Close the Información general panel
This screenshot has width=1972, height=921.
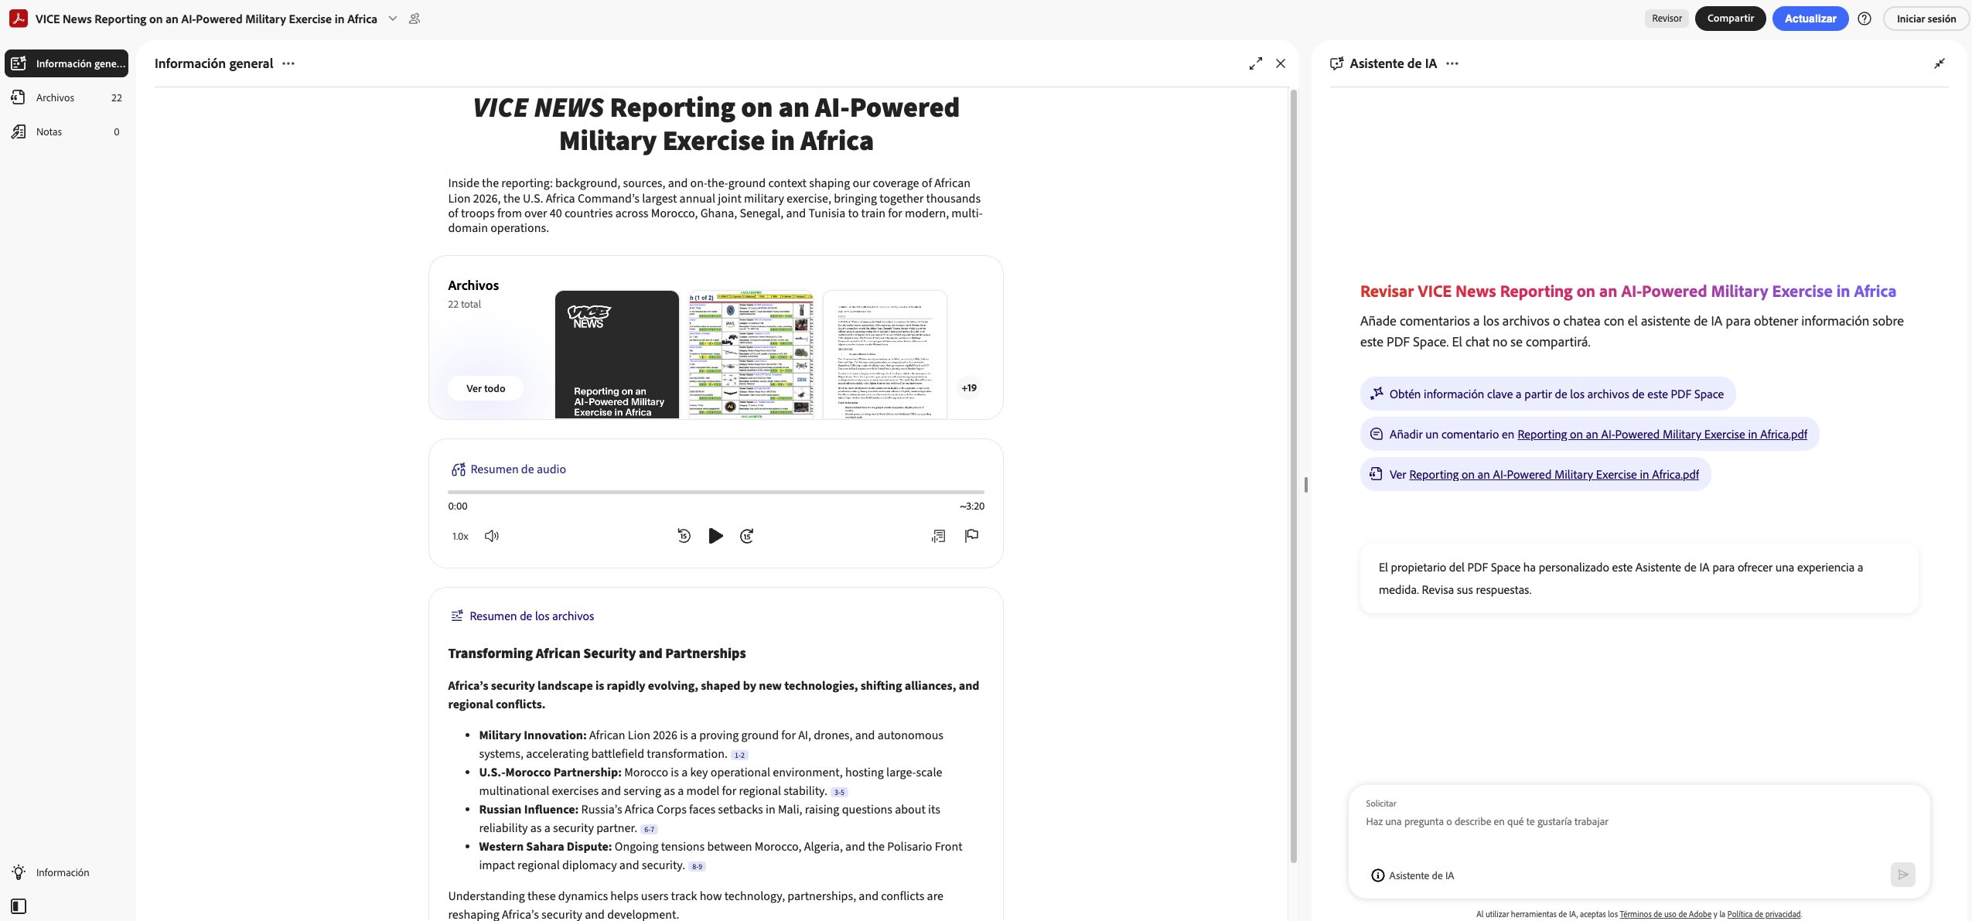point(1281,63)
